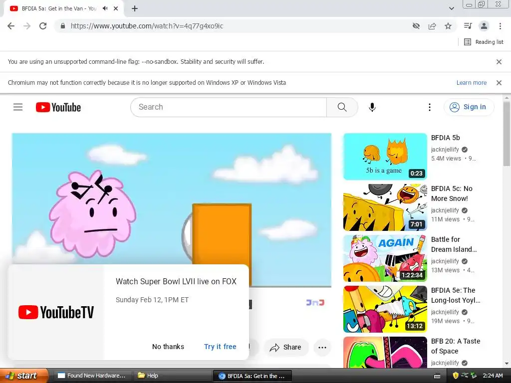Click the scrollbar down arrow
Image resolution: width=511 pixels, height=383 pixels.
coord(507,364)
